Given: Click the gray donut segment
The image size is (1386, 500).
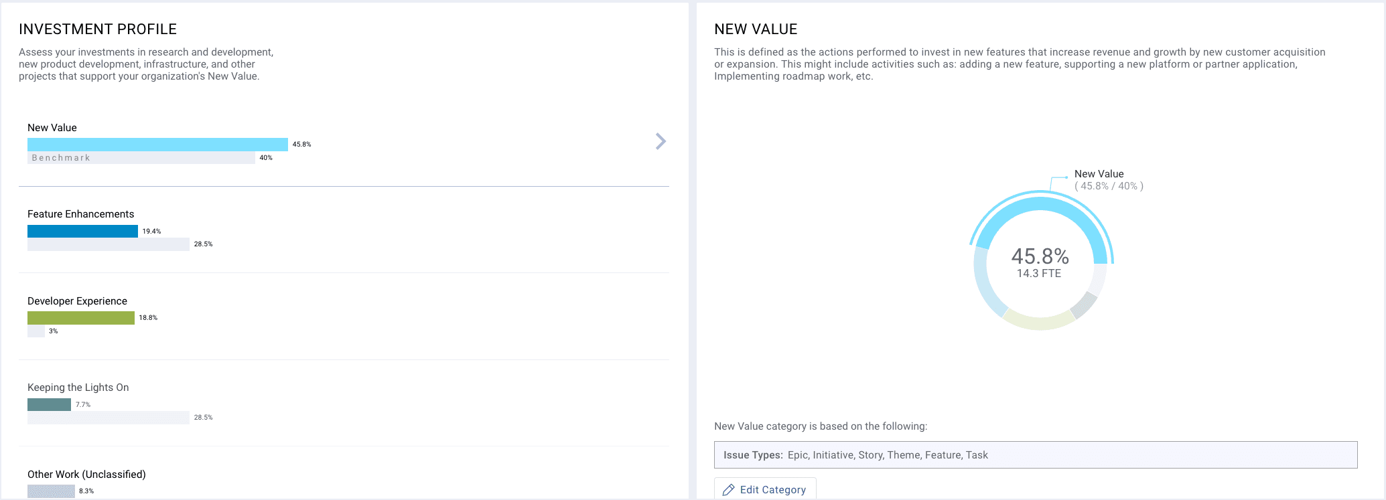Looking at the screenshot, I should [x=1083, y=305].
